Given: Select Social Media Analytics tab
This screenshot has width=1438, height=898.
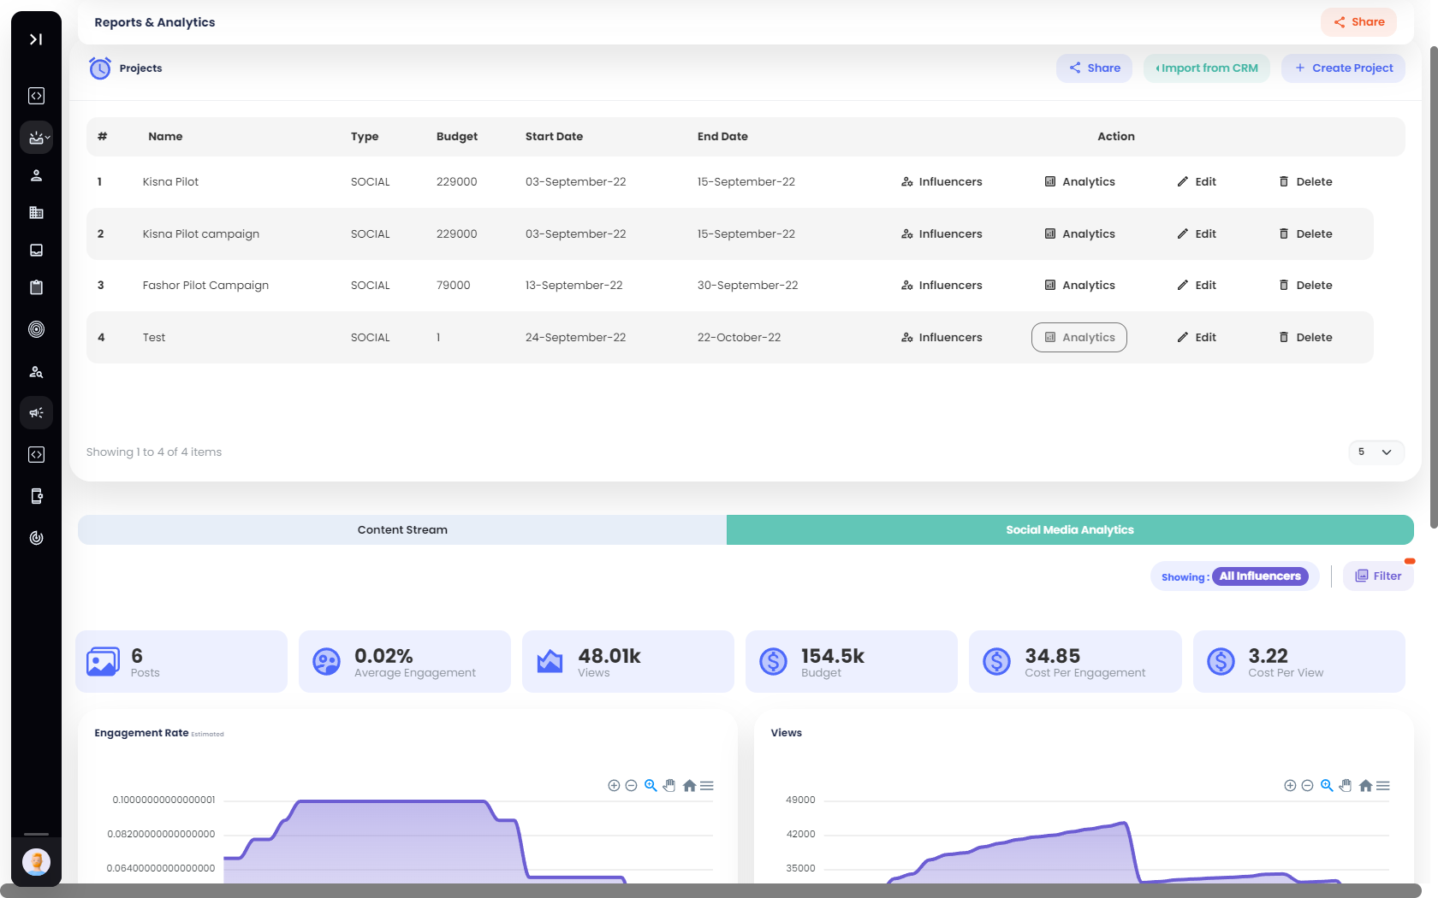Looking at the screenshot, I should [1069, 529].
